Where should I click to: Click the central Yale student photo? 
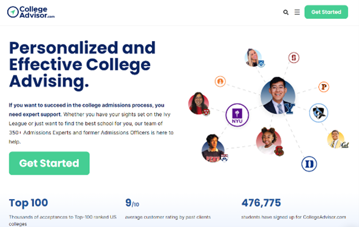coord(278,96)
